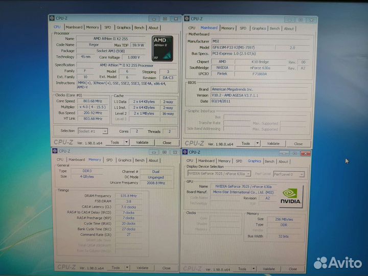Click Close button in the Graphics window
The height and width of the screenshot is (276, 368).
point(293,269)
